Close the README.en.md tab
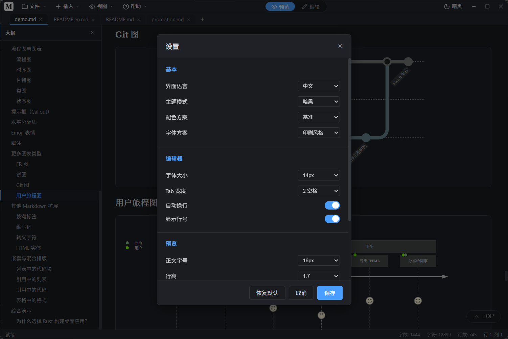The height and width of the screenshot is (339, 508). pos(93,20)
